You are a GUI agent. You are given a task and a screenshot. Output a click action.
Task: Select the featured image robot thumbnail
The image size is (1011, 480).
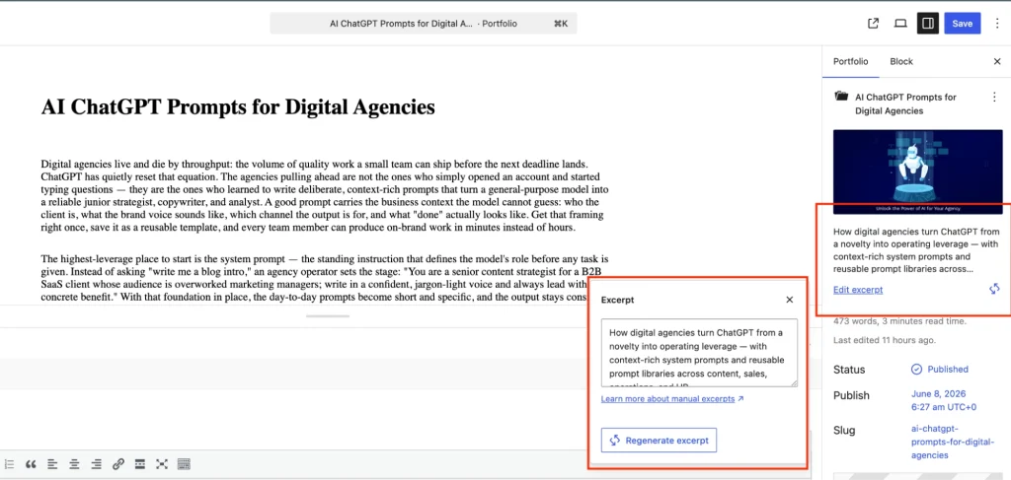[916, 171]
